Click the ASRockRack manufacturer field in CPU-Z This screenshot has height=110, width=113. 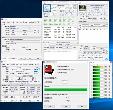tap(25, 26)
